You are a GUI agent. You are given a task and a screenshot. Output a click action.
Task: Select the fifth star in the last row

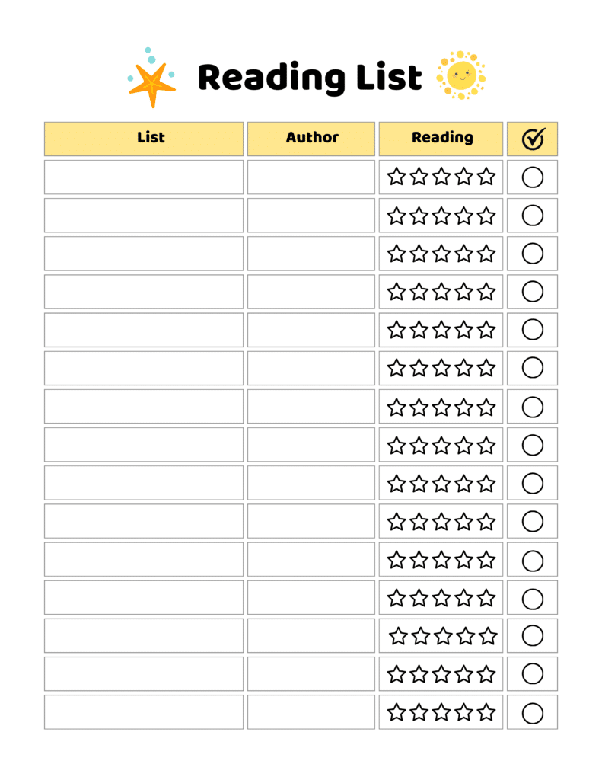pos(486,712)
